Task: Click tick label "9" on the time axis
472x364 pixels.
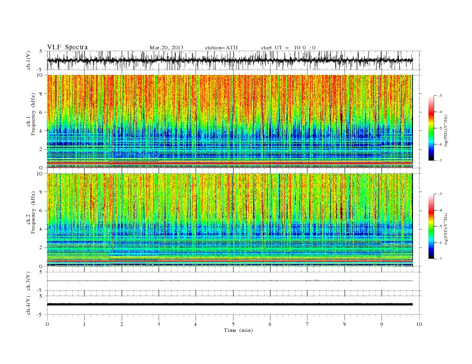Action: 381,324
